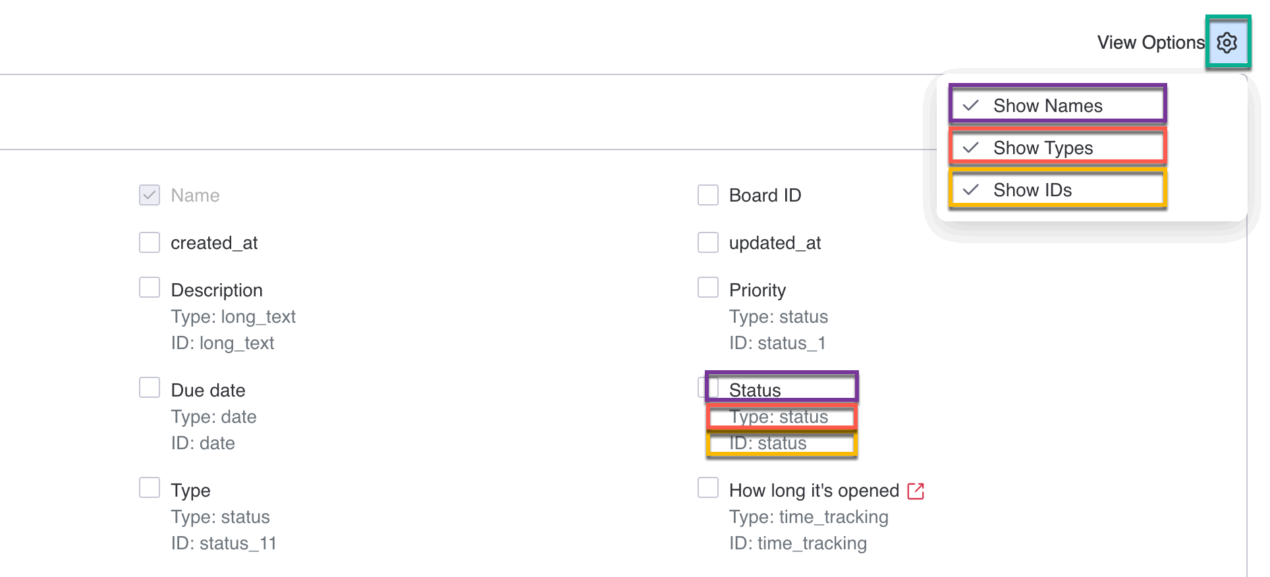Check the Type column checkbox
Screen dimensions: 1270x577
tap(149, 487)
